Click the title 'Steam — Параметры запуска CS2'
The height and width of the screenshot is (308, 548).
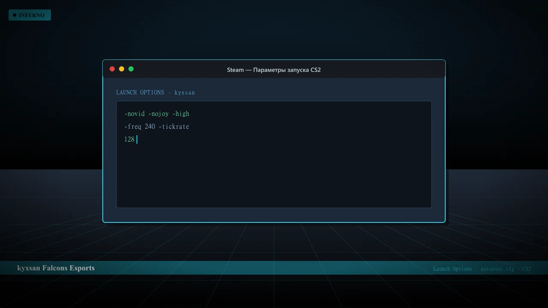[x=274, y=70]
